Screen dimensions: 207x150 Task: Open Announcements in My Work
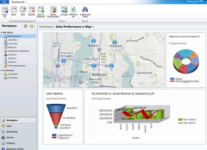pos(17,66)
